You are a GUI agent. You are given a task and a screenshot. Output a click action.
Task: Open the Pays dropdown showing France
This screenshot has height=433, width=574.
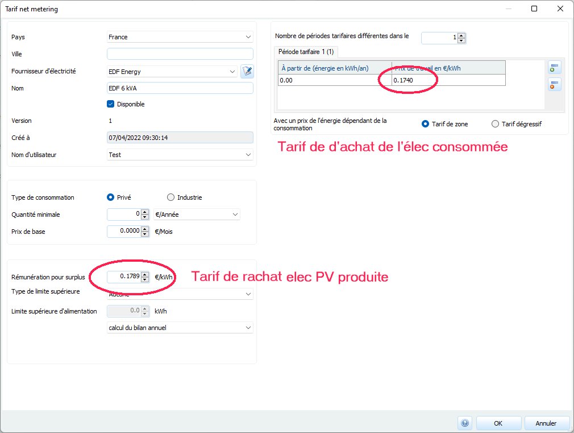tap(180, 37)
